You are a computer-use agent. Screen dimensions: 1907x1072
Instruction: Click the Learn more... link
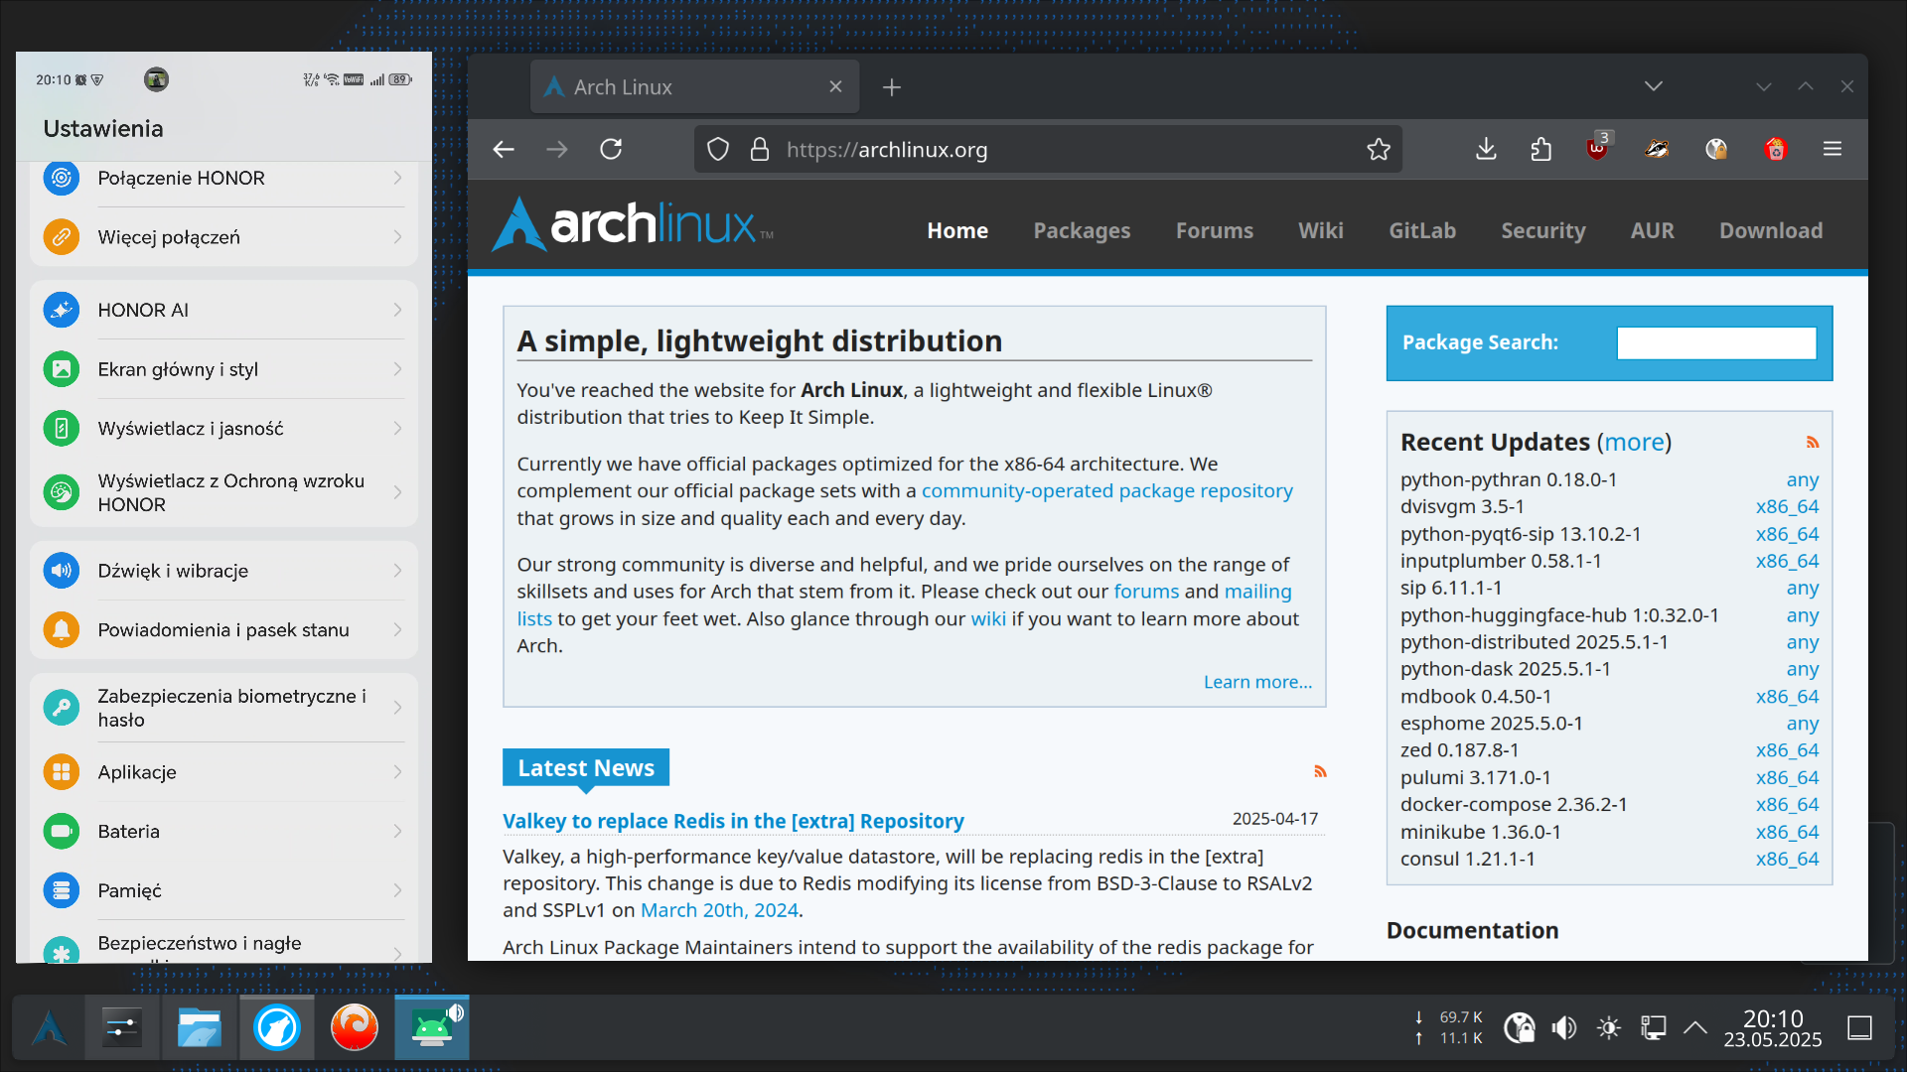[1257, 682]
